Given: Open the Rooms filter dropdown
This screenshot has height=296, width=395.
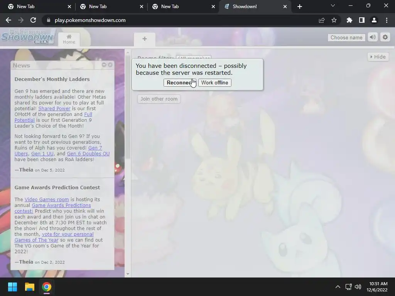Looking at the screenshot, I should [194, 58].
